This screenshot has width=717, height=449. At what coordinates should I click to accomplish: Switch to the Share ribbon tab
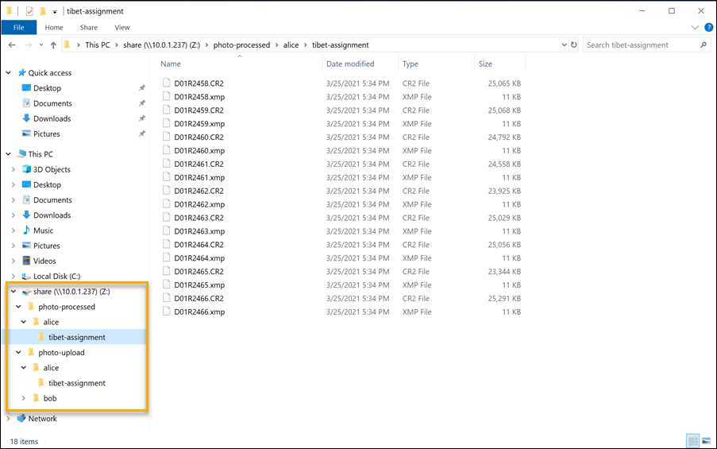pyautogui.click(x=89, y=28)
